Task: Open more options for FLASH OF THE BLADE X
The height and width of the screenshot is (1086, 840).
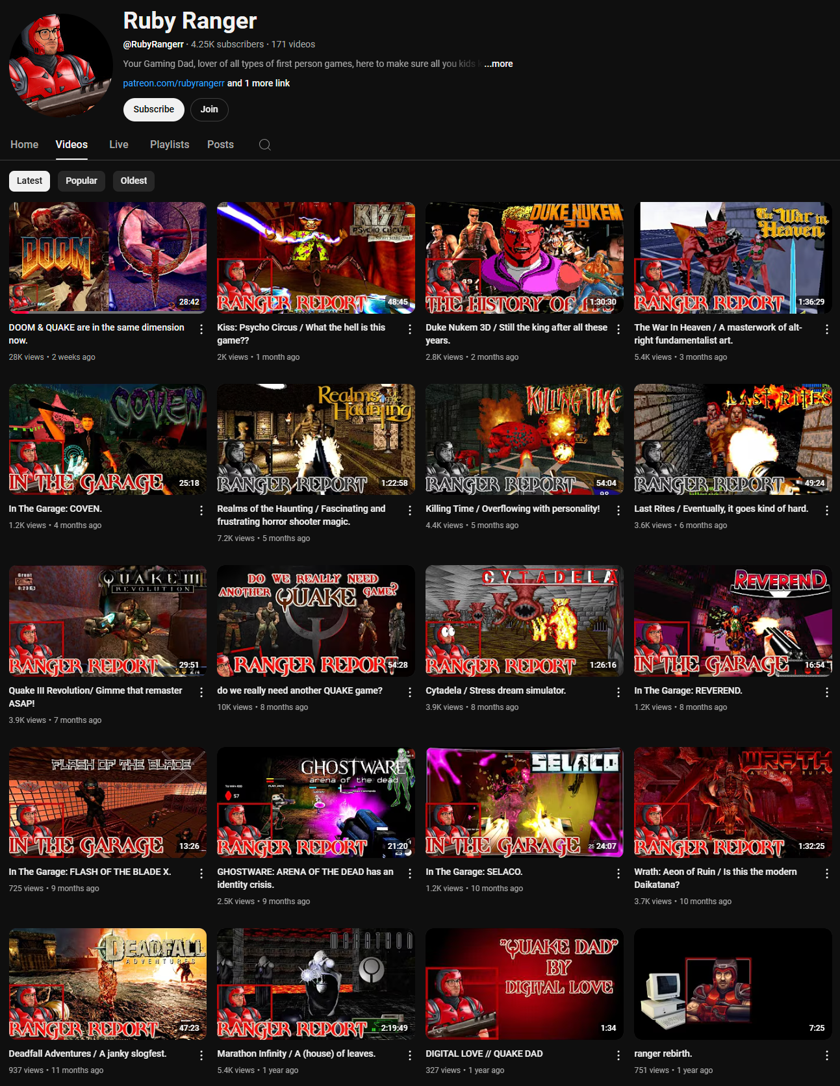Action: point(201,874)
